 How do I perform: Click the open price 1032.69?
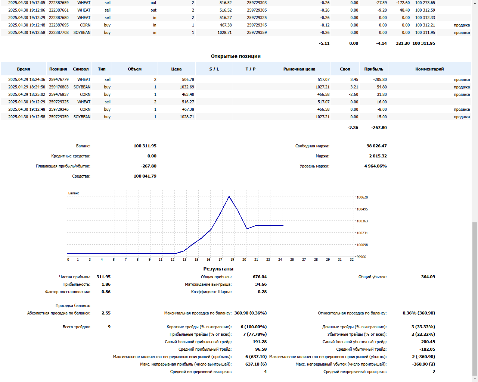tap(187, 87)
